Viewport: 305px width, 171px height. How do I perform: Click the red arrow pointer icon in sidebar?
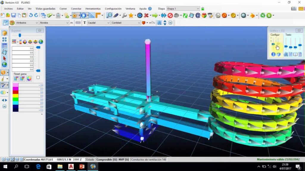click(4, 58)
